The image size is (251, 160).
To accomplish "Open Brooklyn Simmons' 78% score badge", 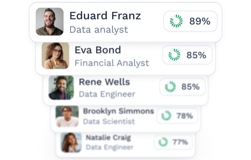I will 177,116.
